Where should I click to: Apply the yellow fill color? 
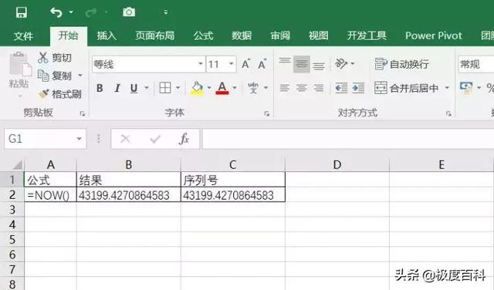point(198,88)
